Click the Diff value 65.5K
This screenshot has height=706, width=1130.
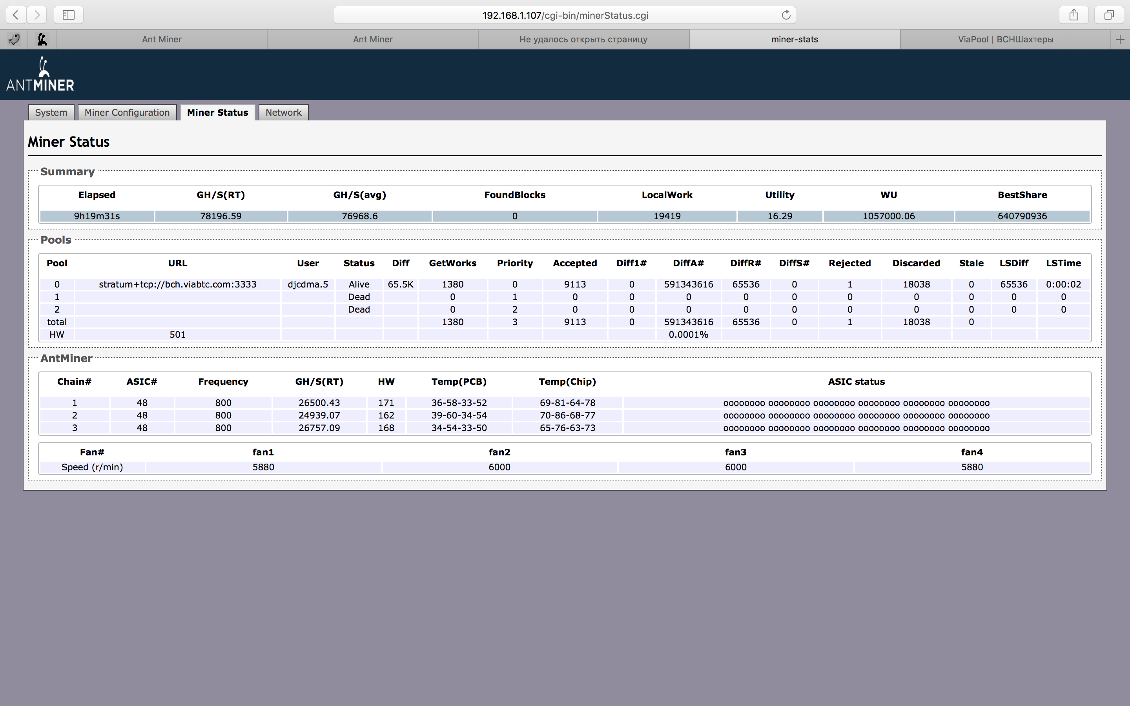pos(401,284)
